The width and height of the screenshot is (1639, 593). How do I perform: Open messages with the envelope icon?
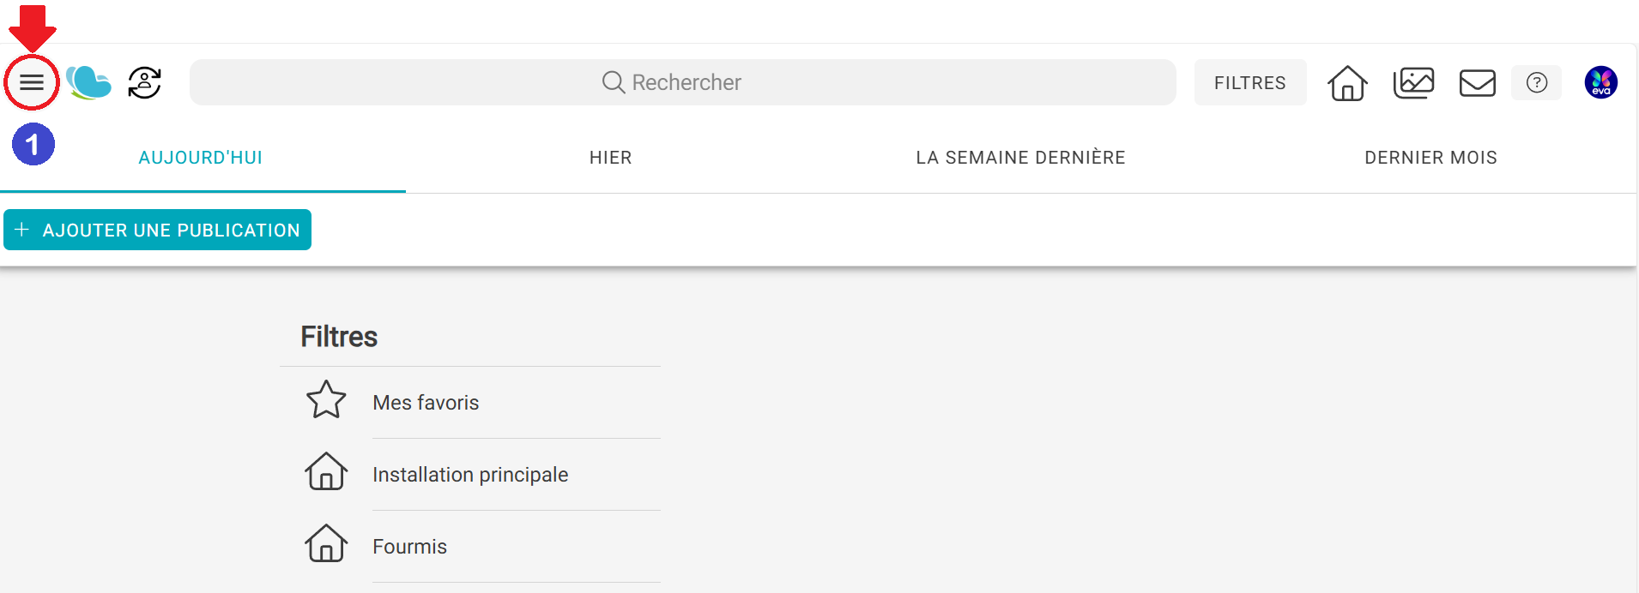(1477, 83)
